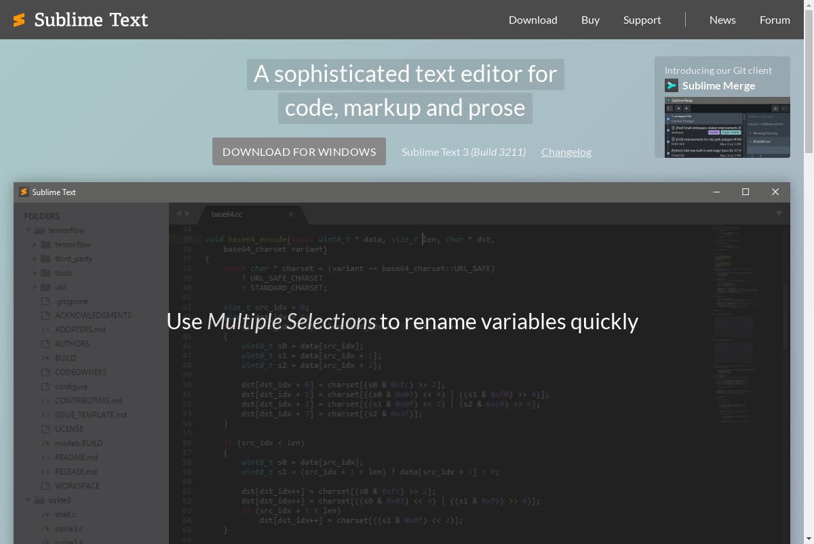Collapse the sqlite3 folder arrow
The width and height of the screenshot is (814, 544).
[x=28, y=500]
